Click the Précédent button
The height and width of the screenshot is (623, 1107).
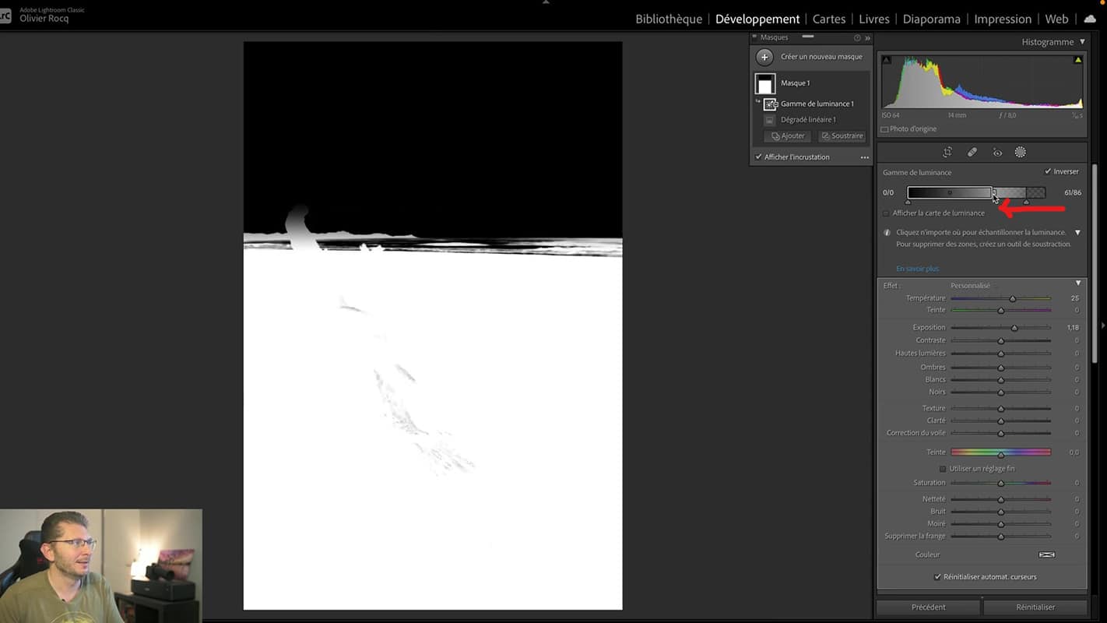tap(929, 607)
